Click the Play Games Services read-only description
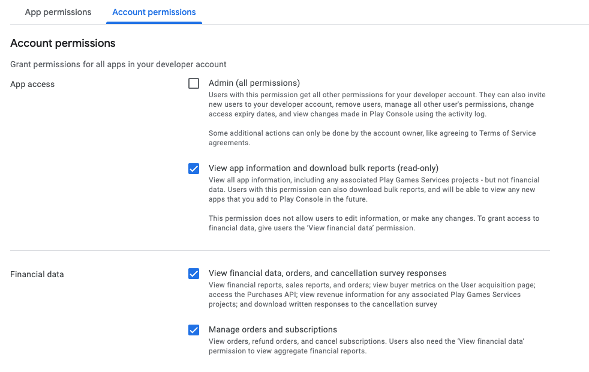Viewport: 589px width, 372px height. tap(374, 190)
